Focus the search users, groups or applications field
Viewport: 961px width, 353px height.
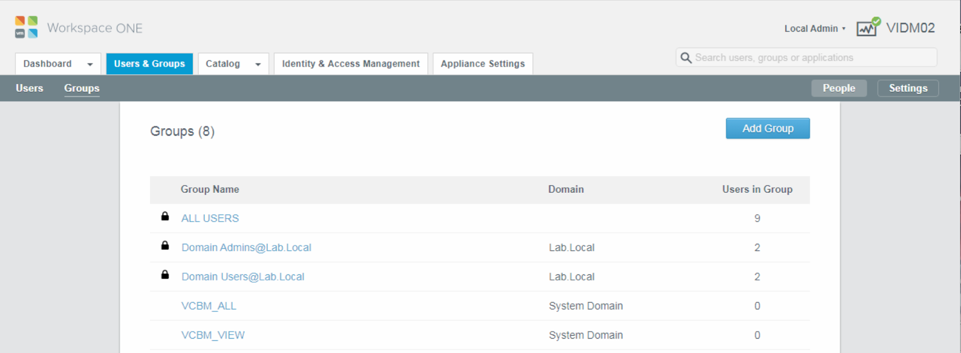tap(811, 58)
